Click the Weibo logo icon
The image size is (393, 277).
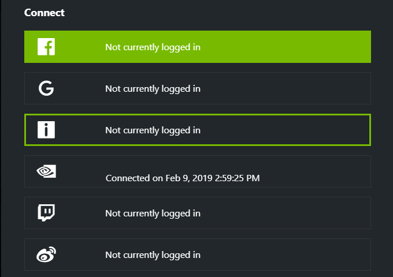46,254
